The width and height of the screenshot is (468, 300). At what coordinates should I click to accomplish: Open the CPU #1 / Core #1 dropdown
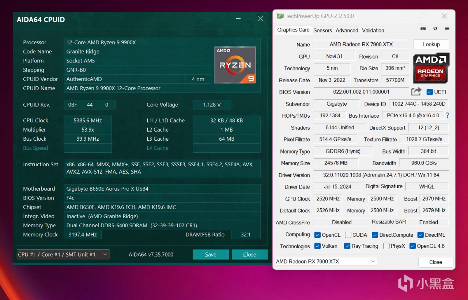pyautogui.click(x=63, y=254)
